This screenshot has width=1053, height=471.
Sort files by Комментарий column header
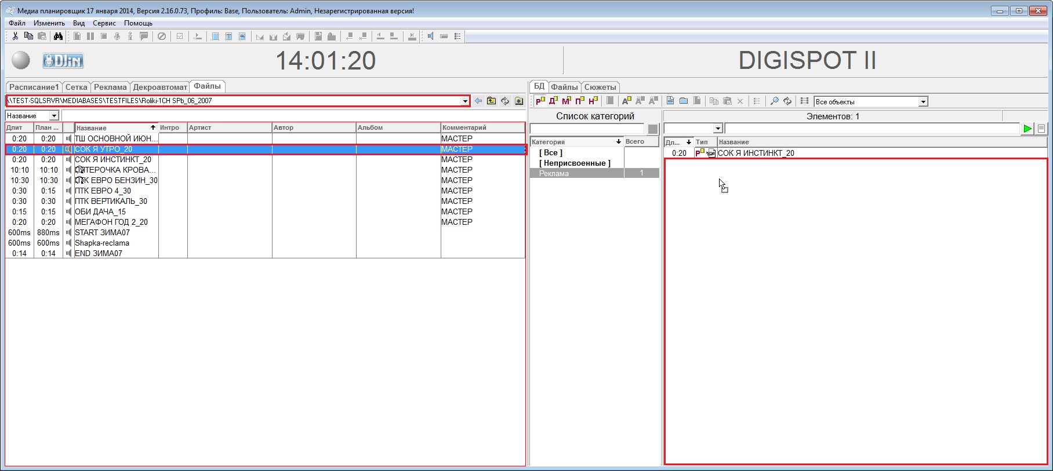click(482, 127)
